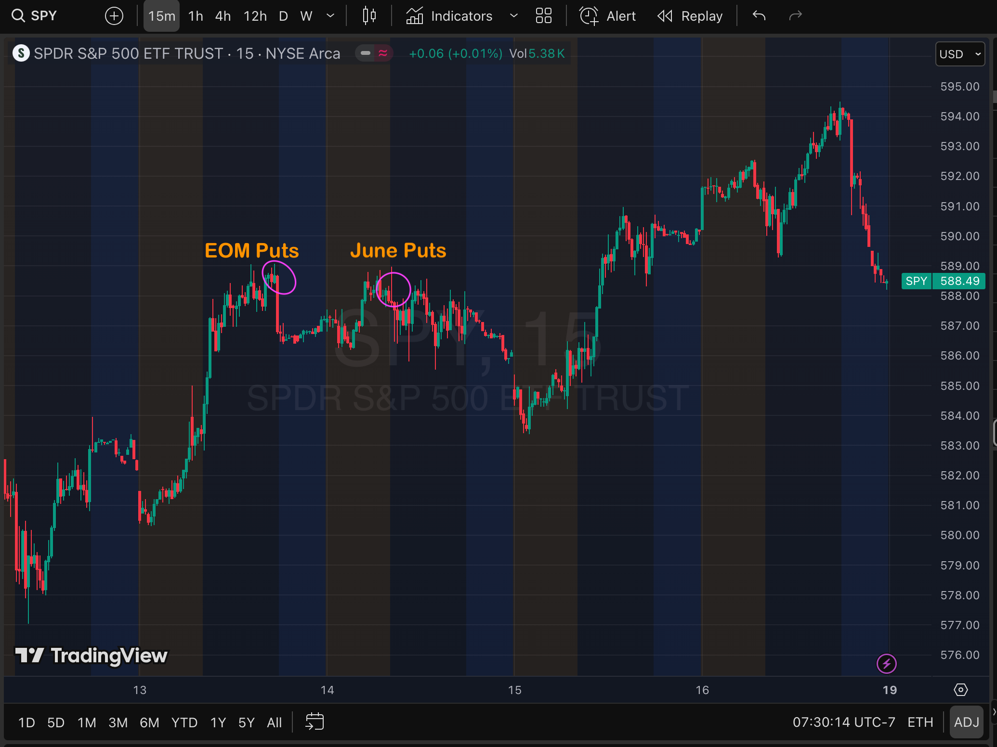Screen dimensions: 997x747
Task: Click the 595.00 price axis label
Action: tap(960, 87)
